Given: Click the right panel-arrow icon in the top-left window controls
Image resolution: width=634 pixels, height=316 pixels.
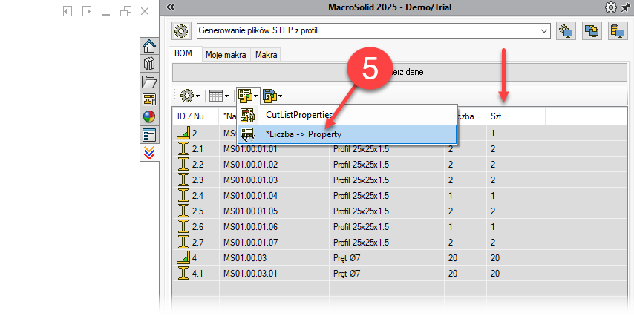Looking at the screenshot, I should click(87, 11).
